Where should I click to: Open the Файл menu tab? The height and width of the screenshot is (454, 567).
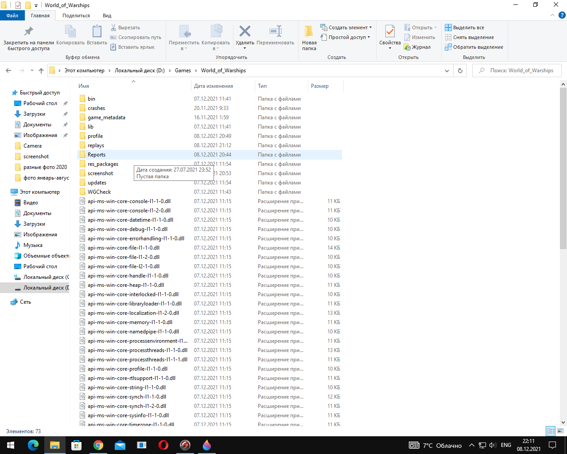click(12, 16)
